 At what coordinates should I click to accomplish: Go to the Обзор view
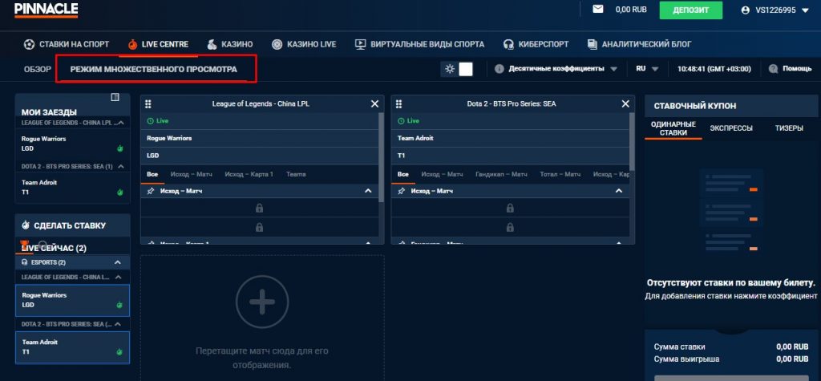click(x=38, y=69)
